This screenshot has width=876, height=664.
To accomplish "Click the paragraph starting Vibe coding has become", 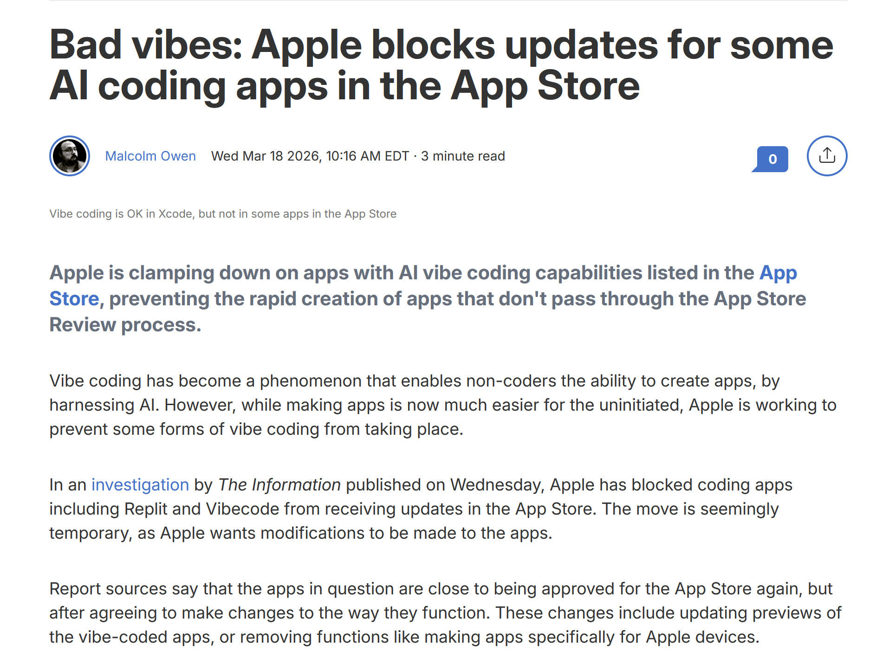I will 443,405.
